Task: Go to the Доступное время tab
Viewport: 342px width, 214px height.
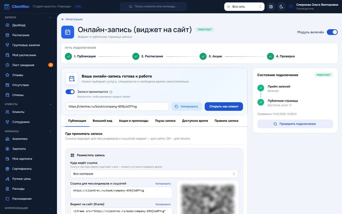Action: click(x=195, y=121)
